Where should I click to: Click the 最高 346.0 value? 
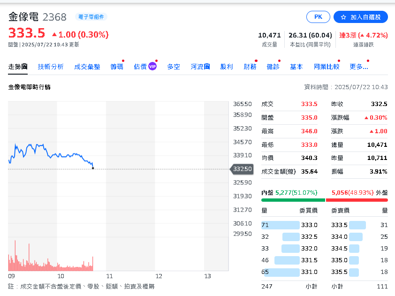(309, 131)
